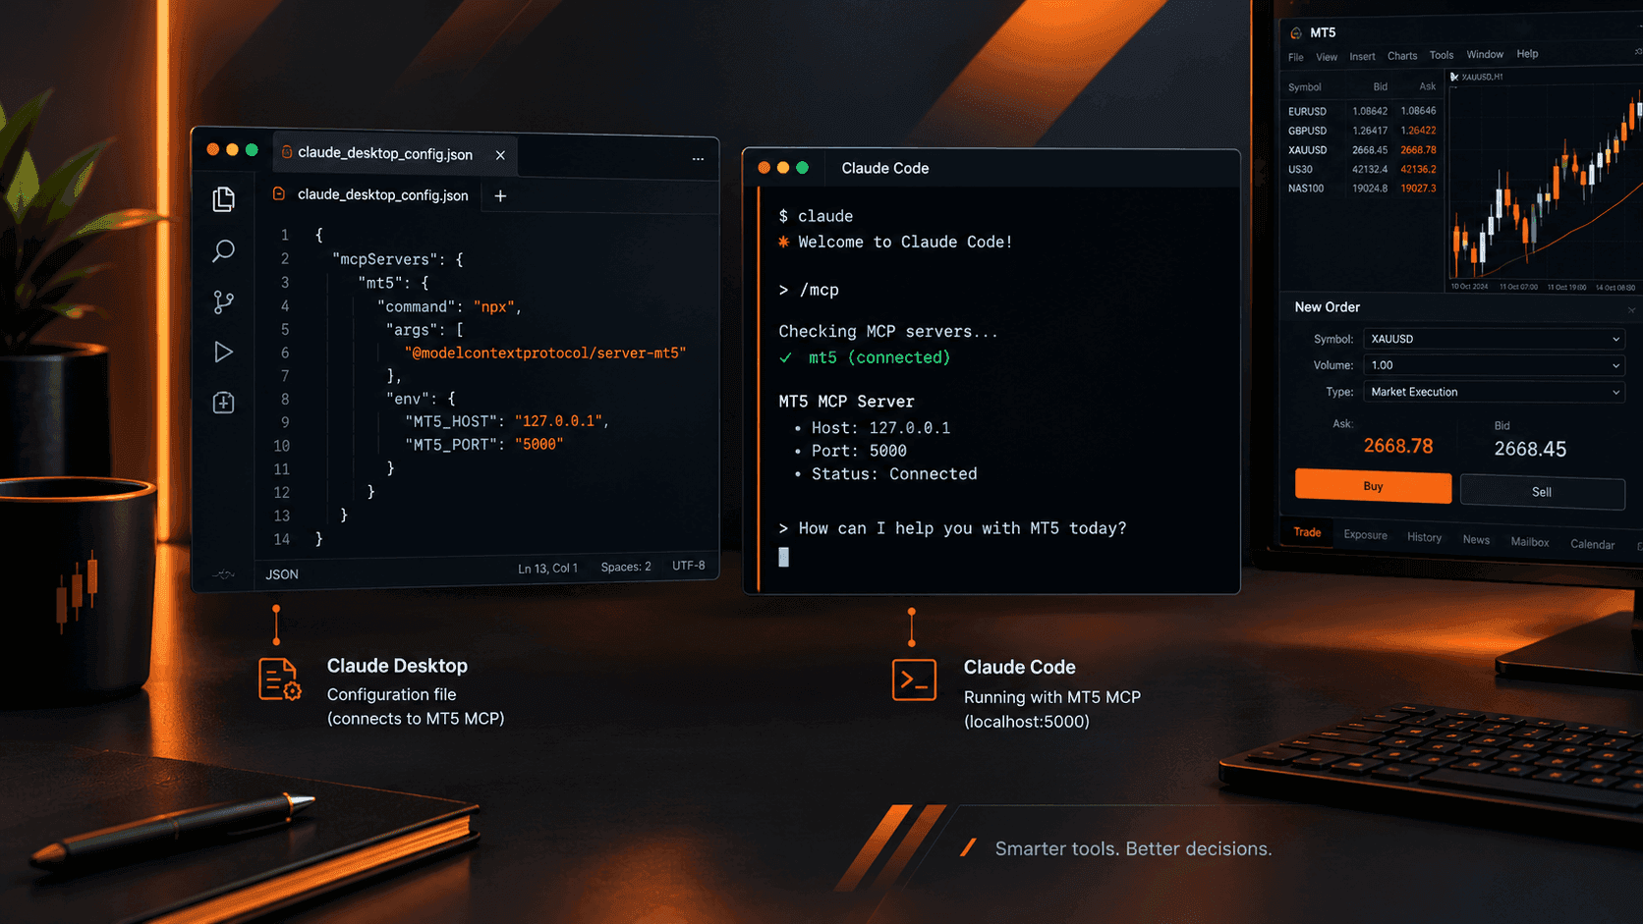
Task: Switch to the News tab in MT5
Action: click(1476, 539)
